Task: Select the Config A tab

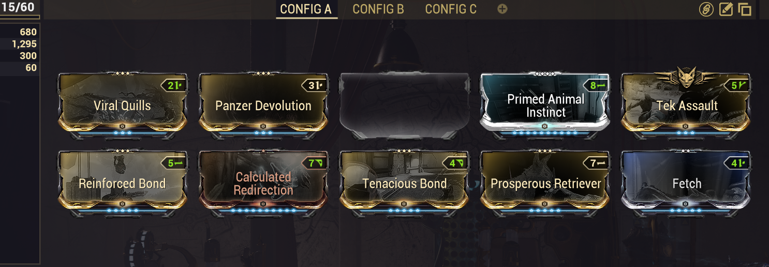Action: pyautogui.click(x=306, y=9)
